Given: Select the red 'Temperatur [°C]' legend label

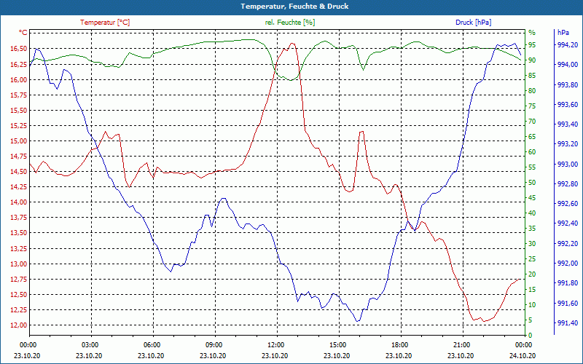Looking at the screenshot, I should 105,23.
